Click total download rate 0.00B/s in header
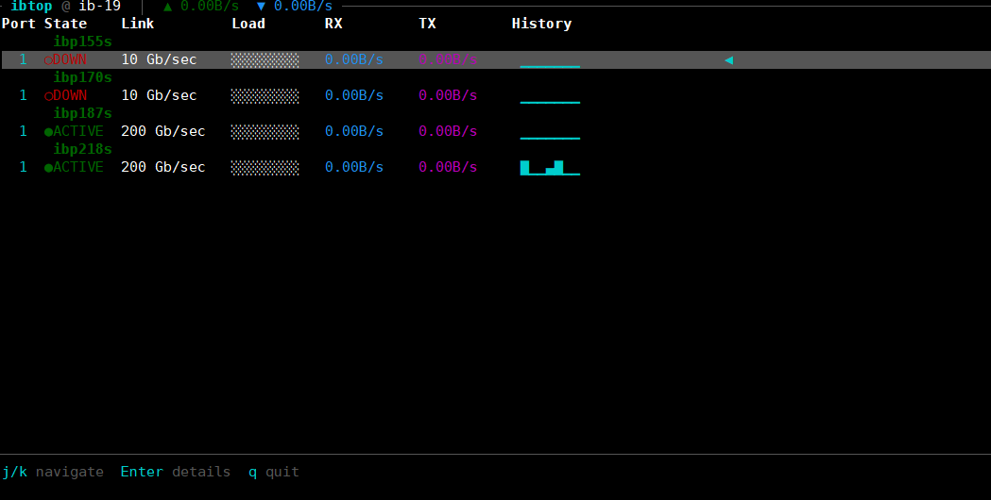The image size is (991, 500). tap(303, 7)
